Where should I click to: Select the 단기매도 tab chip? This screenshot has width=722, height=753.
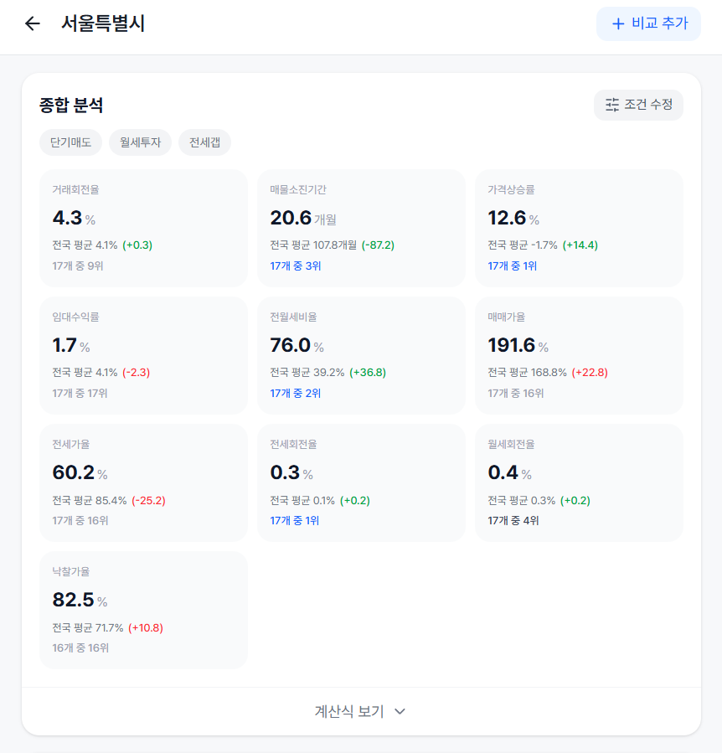coord(71,142)
